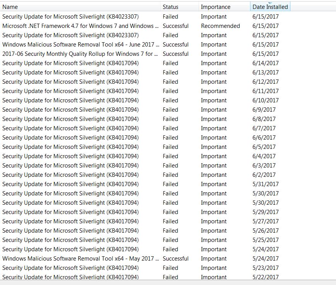Click the date 6/12/2017
Screen dimensions: 336x285
point(266,82)
